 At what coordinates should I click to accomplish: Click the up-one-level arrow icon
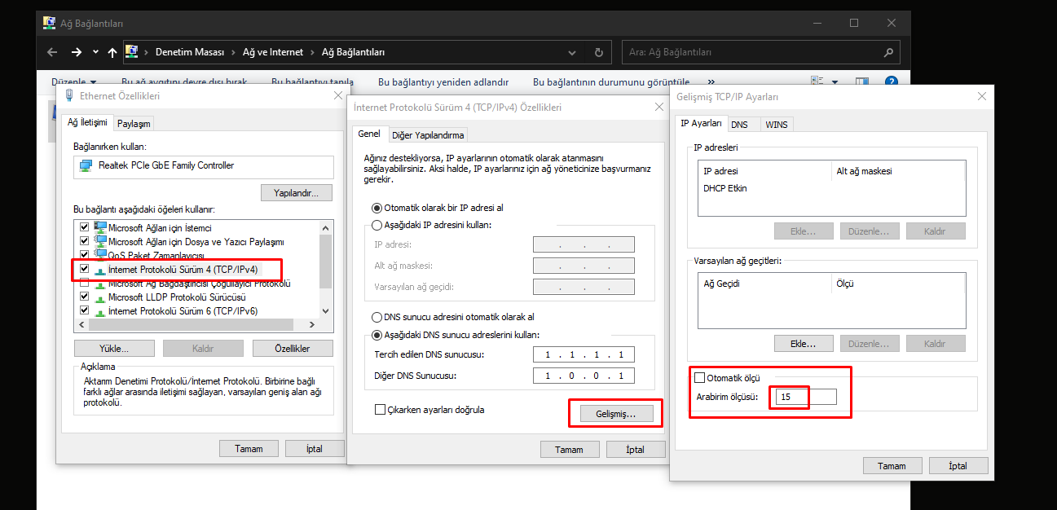(112, 52)
